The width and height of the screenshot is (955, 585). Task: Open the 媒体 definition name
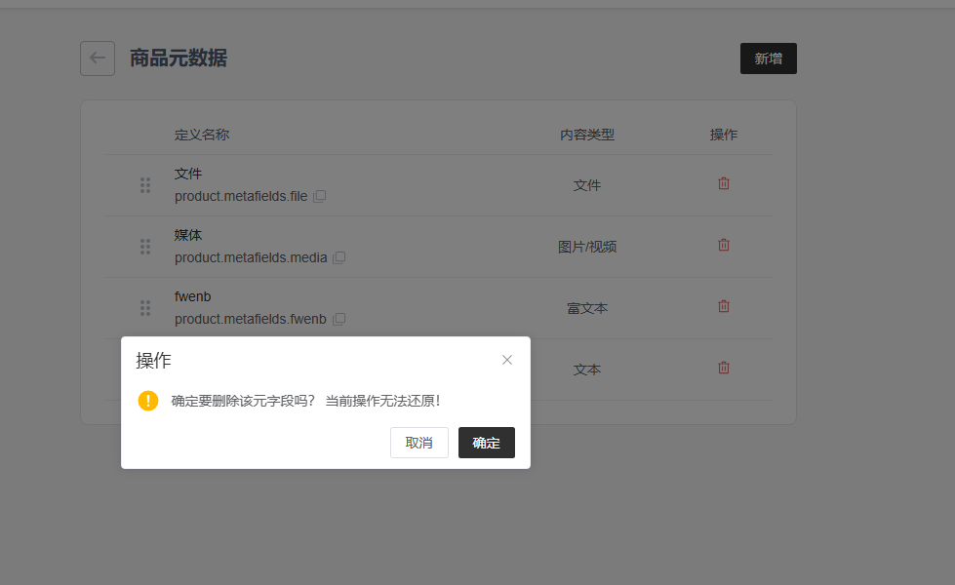coord(188,235)
